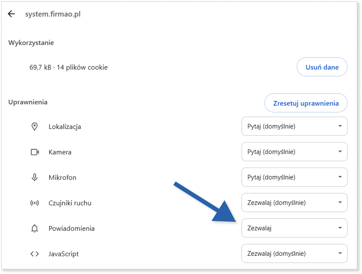Viewport: 362px width, 274px height.
Task: Click the Wykorzystanie section heading
Action: [31, 43]
